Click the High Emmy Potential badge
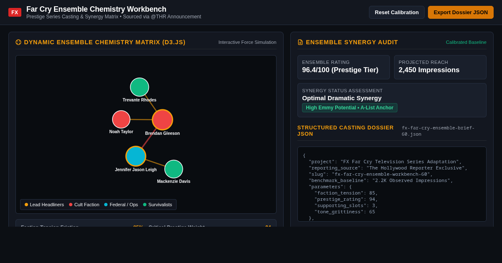Screen dimensions: 502x263 [x=350, y=108]
